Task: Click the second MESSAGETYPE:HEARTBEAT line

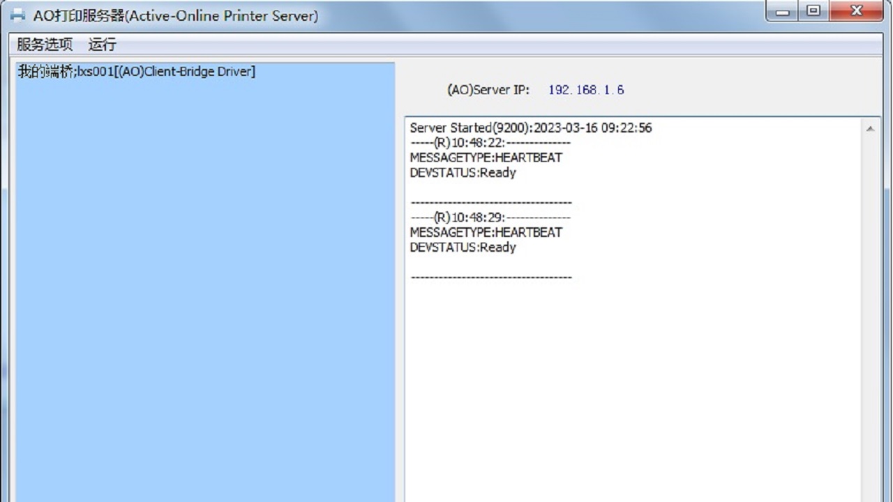Action: click(486, 232)
